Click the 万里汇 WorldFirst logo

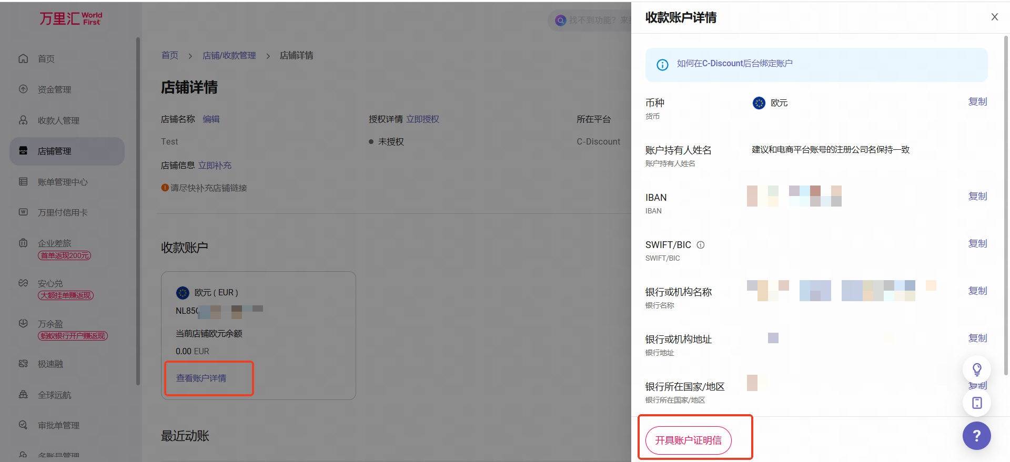pyautogui.click(x=70, y=19)
